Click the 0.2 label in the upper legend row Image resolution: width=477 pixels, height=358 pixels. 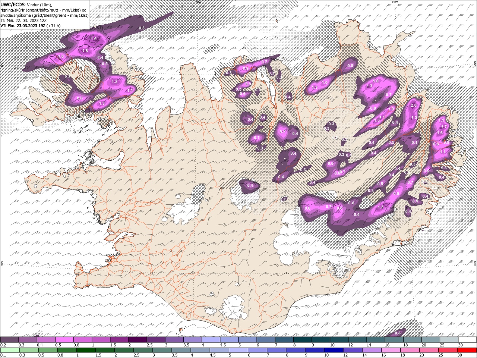click(x=3, y=345)
